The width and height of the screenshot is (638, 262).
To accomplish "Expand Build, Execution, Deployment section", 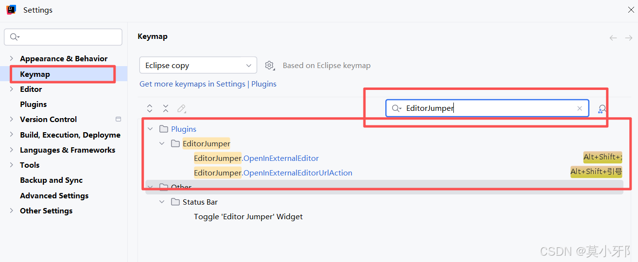I will pos(12,135).
